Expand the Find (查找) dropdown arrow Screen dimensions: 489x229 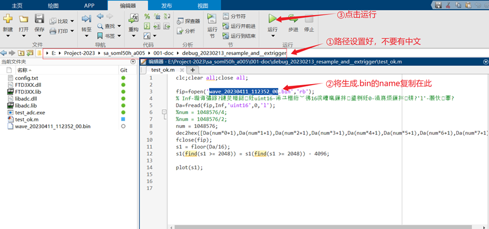click(x=119, y=26)
